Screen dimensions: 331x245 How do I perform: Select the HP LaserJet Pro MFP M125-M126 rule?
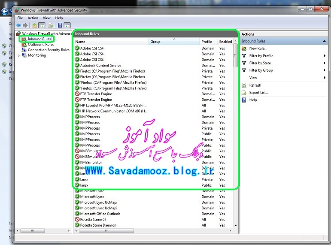[154, 105]
